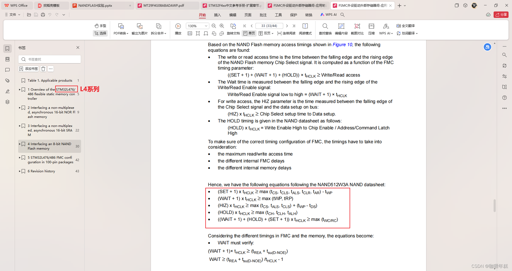Screen dimensions: 512x271
Task: Click vertical scrollbar thumb
Action: [495, 205]
